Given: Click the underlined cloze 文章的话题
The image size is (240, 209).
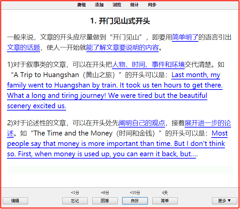Looking at the screenshot, I should click(x=24, y=47).
